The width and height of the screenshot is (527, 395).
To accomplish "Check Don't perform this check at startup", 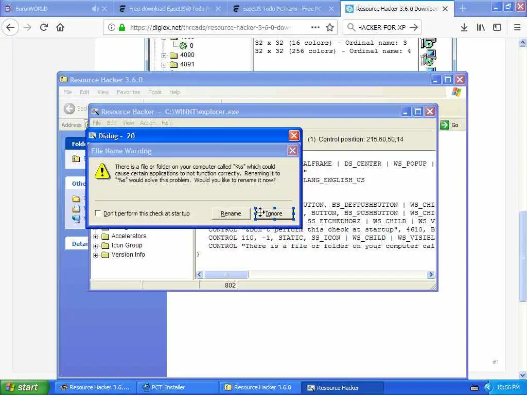I will pos(98,213).
